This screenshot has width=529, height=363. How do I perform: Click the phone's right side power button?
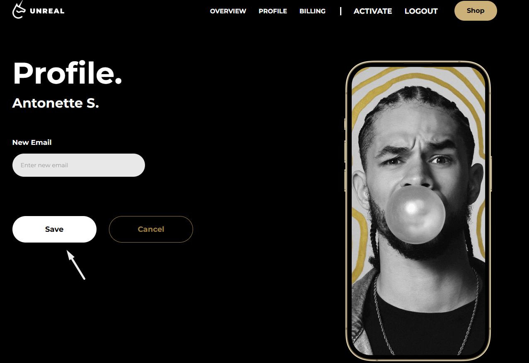pos(491,174)
